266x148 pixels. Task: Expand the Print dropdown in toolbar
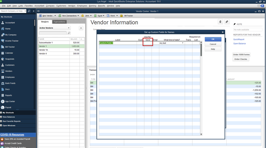[x=91, y=16]
